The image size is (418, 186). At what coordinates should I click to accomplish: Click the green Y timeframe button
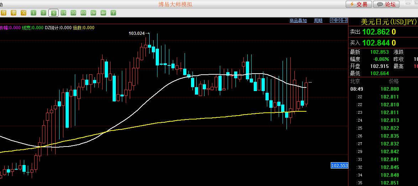click(x=113, y=13)
